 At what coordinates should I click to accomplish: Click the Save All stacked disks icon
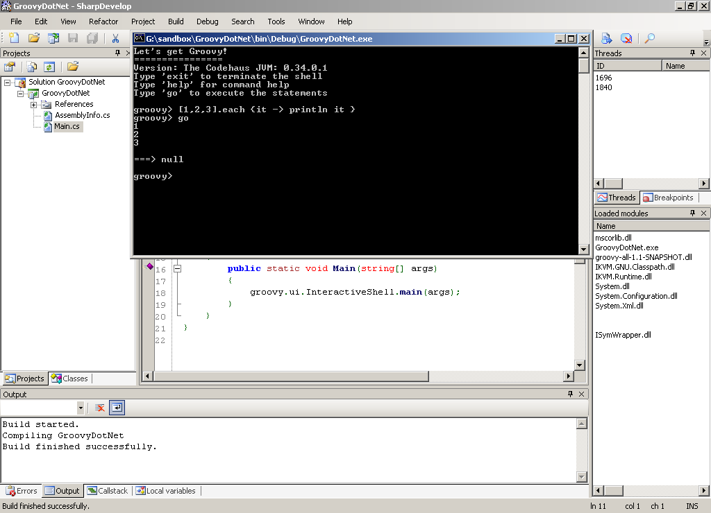(x=92, y=39)
